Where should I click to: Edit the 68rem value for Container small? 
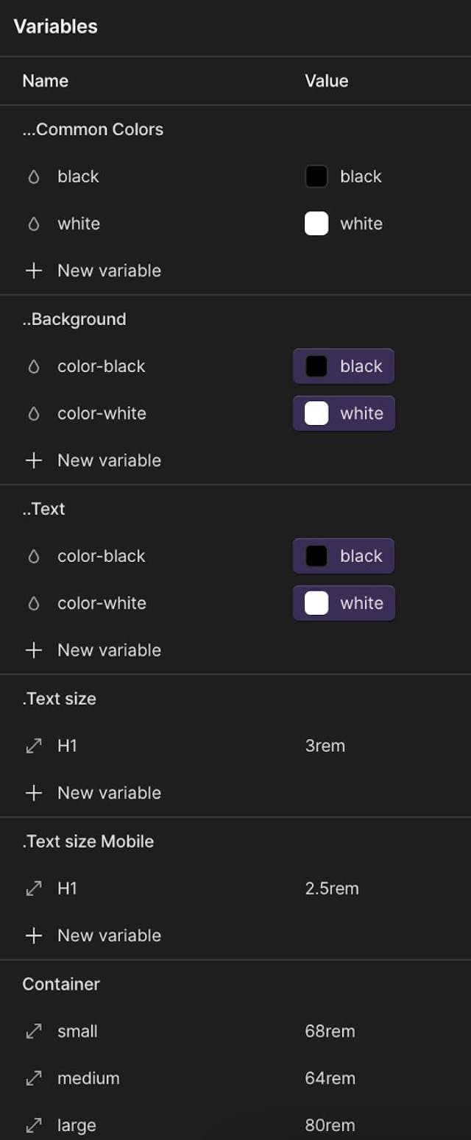(330, 1031)
